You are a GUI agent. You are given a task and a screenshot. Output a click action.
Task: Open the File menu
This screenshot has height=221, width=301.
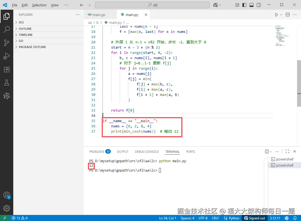pyautogui.click(x=14, y=5)
